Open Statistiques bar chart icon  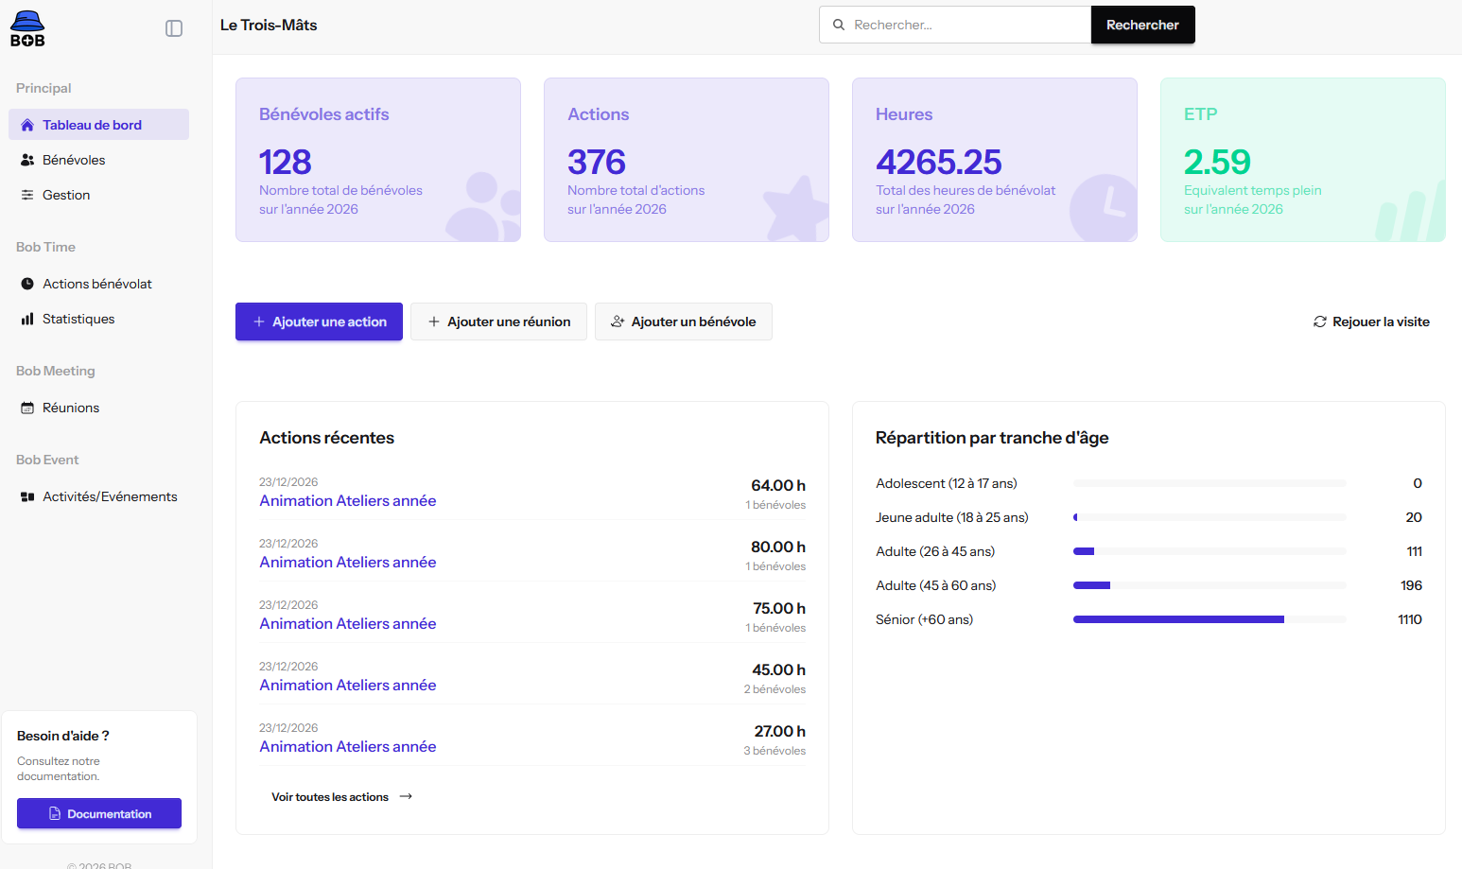tap(27, 319)
